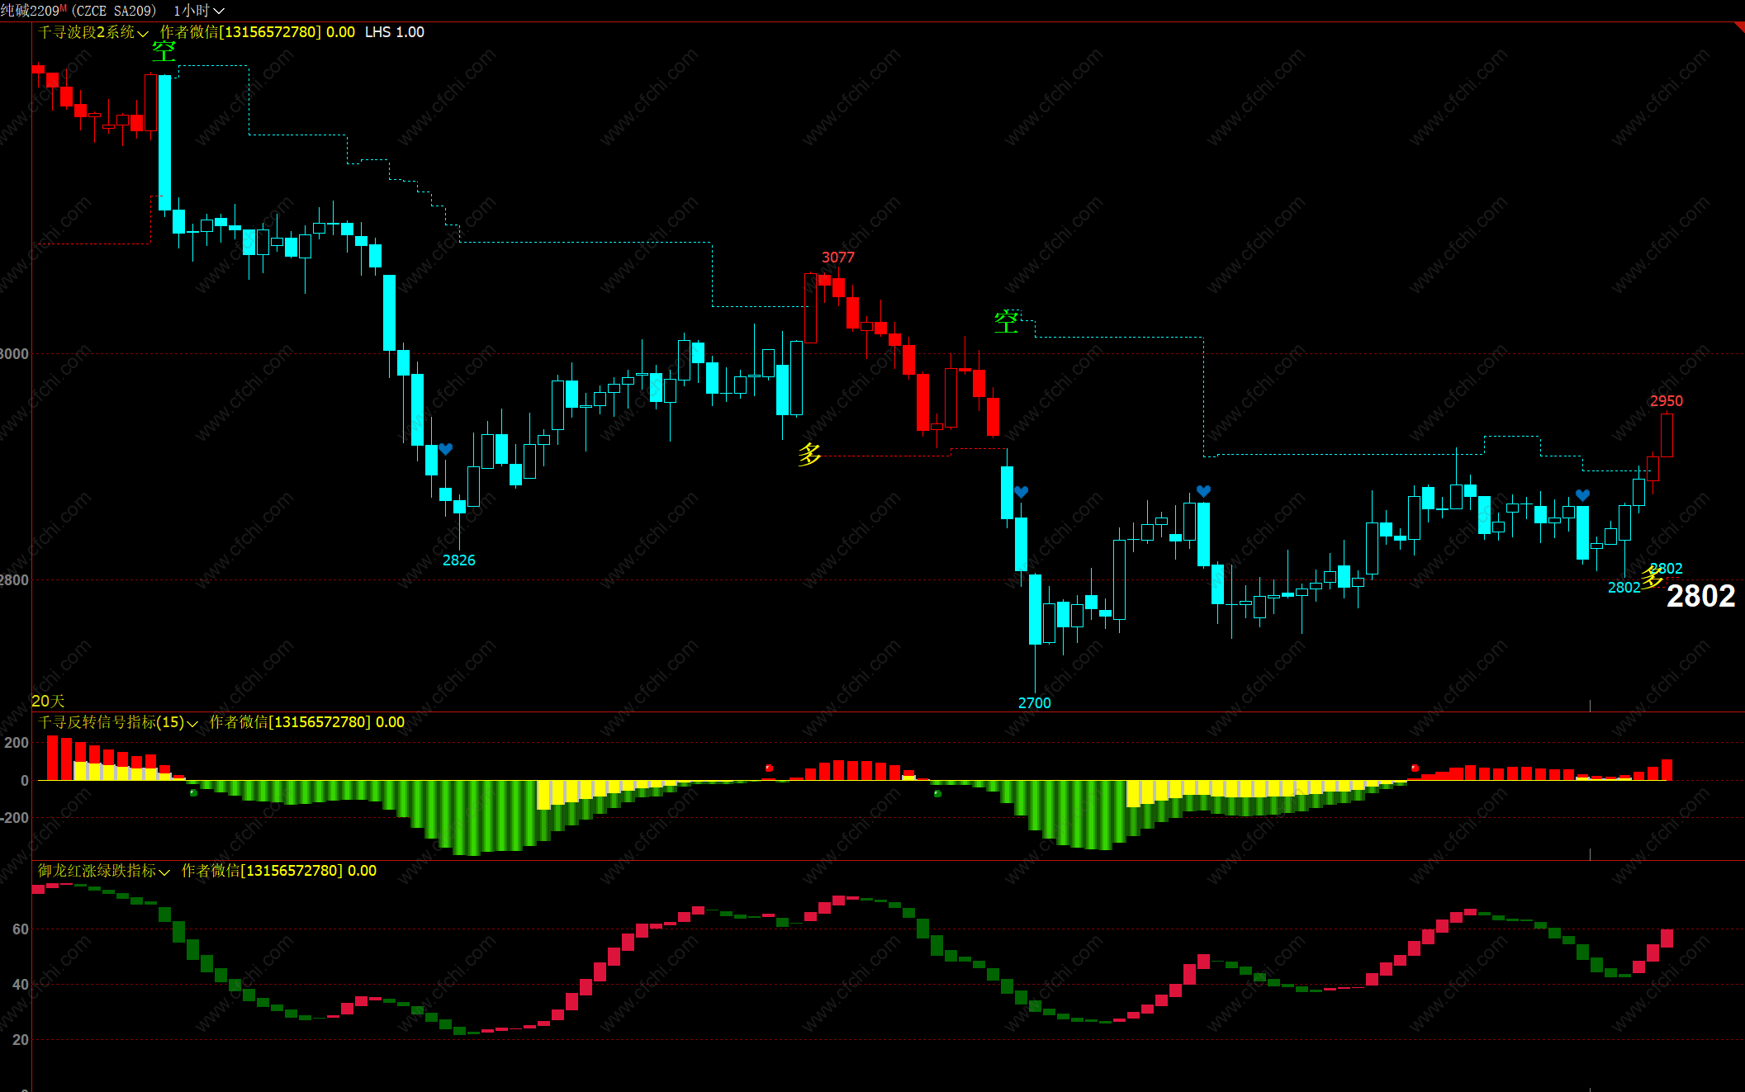Click the LHS 1.00 indicator value
The width and height of the screenshot is (1745, 1092).
[x=395, y=32]
